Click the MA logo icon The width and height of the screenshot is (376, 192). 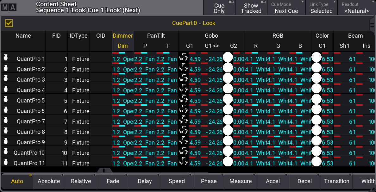(x=9, y=8)
